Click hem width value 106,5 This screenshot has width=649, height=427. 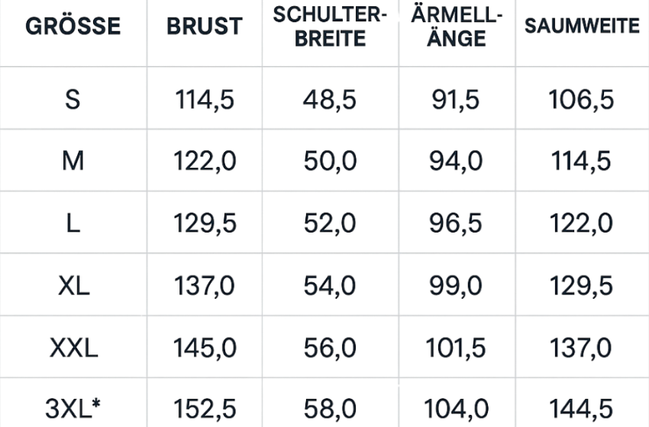point(580,100)
